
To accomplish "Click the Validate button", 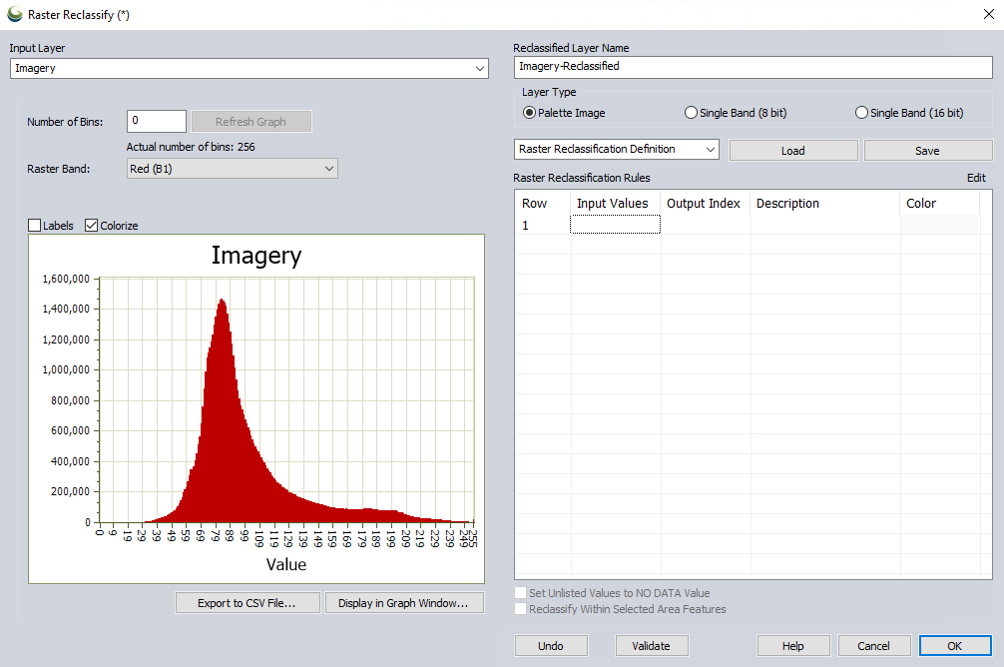I will tap(651, 646).
